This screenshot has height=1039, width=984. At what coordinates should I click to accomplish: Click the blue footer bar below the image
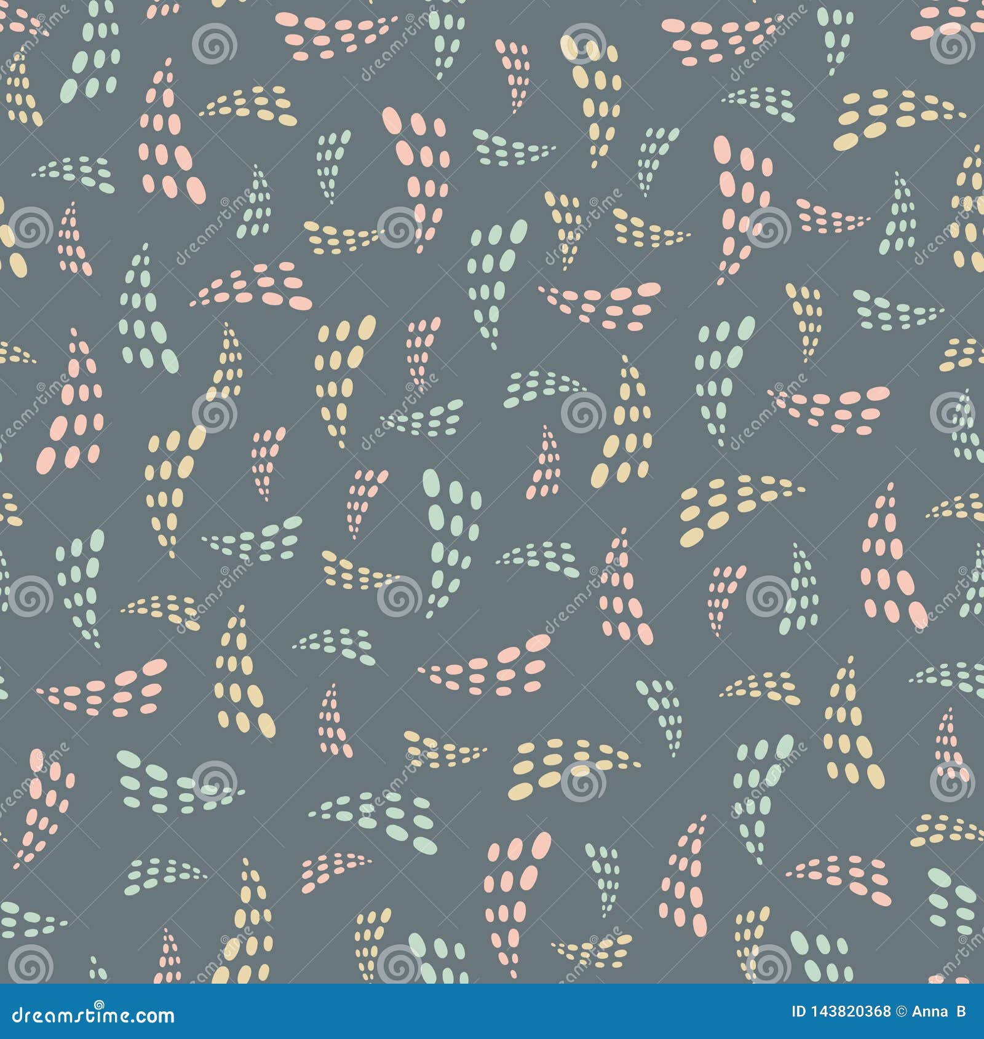(430, 1008)
